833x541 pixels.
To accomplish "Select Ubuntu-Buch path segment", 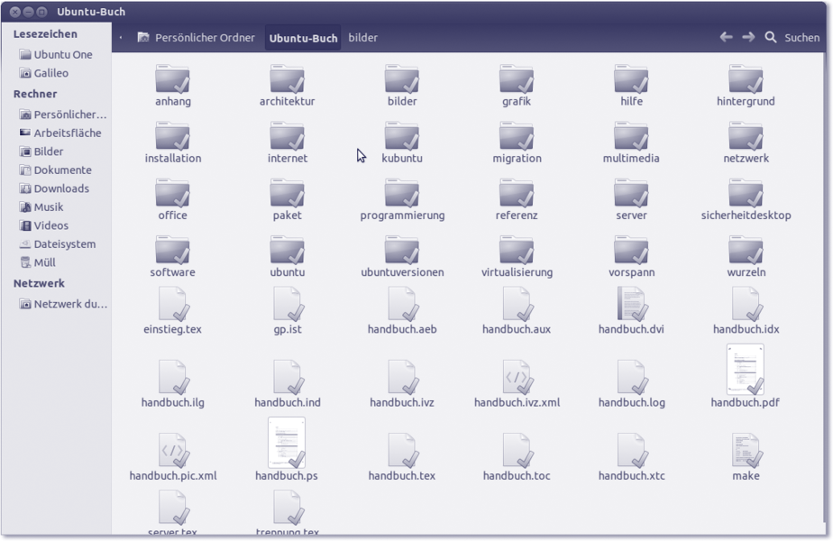I will [303, 38].
